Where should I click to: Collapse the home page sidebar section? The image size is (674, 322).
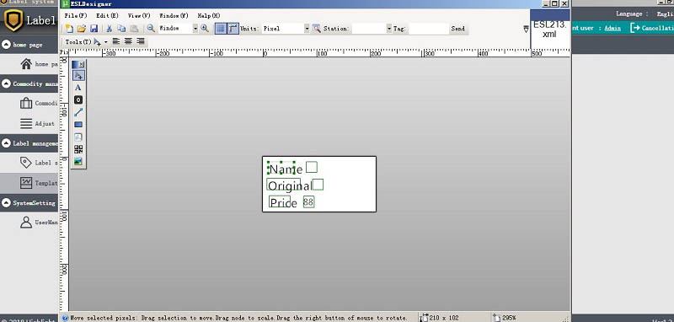[x=6, y=45]
